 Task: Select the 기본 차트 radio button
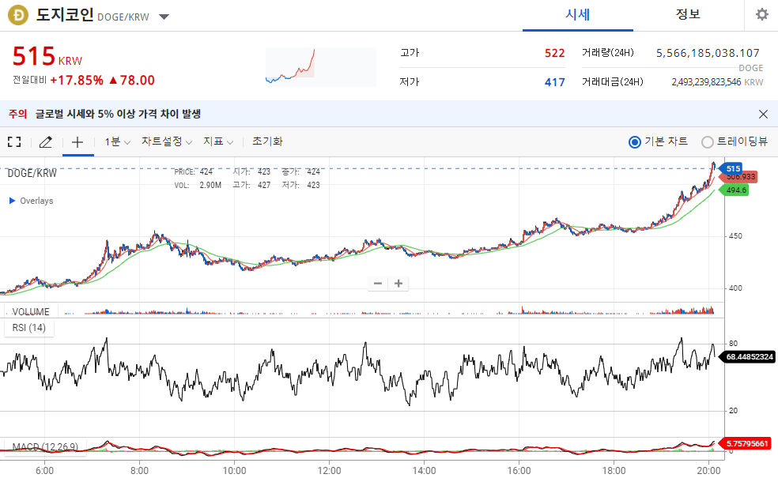click(635, 142)
